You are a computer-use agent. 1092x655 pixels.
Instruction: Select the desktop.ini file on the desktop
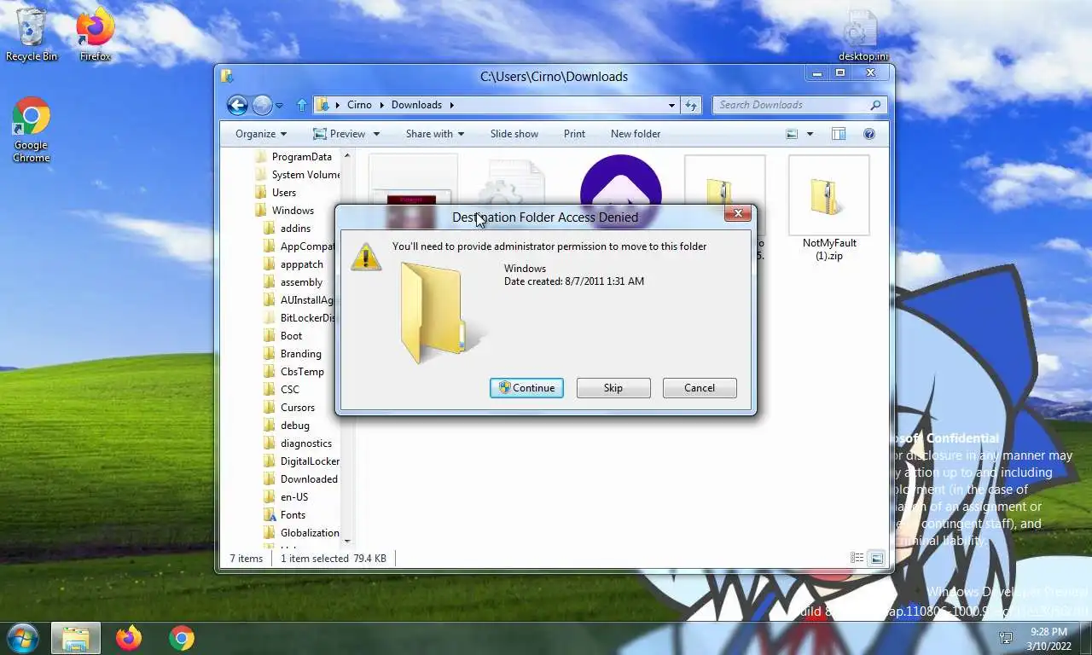(x=863, y=36)
